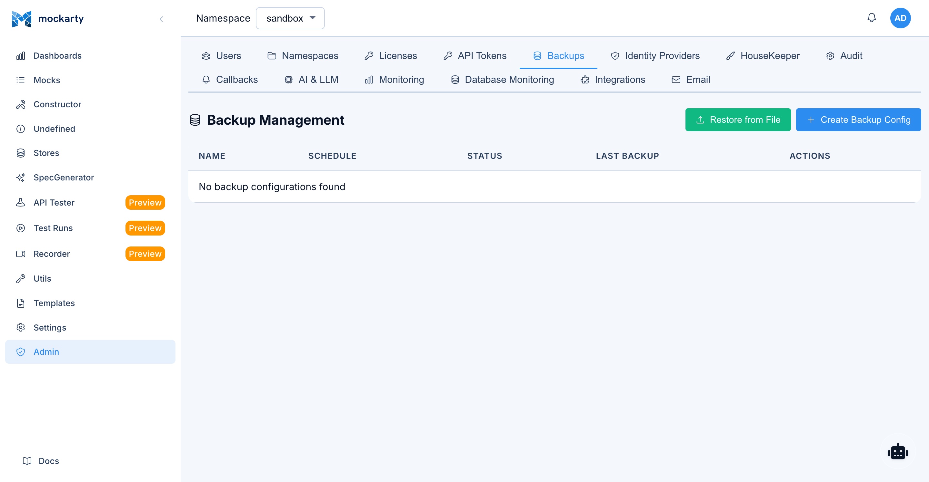Click the Licenses tab key icon
This screenshot has height=482, width=929.
pyautogui.click(x=369, y=56)
